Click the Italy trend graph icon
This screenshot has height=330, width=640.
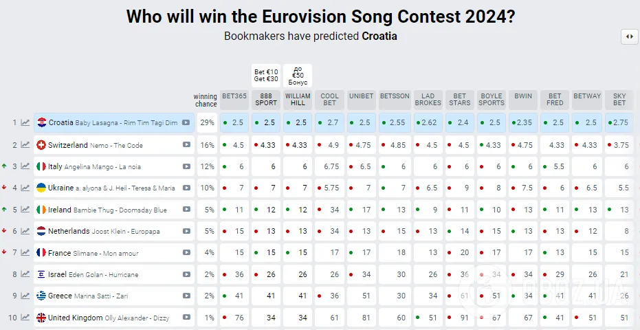pos(25,166)
